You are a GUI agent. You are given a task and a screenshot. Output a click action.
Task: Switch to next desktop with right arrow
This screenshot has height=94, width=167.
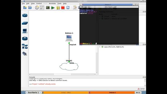(40, 92)
